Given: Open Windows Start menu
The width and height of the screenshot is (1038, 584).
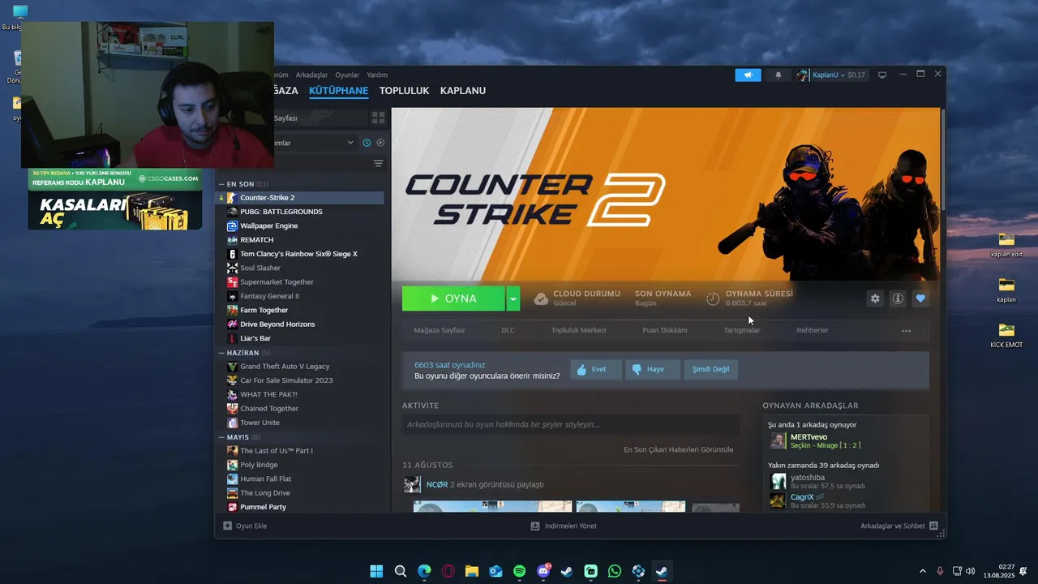Looking at the screenshot, I should pos(377,571).
